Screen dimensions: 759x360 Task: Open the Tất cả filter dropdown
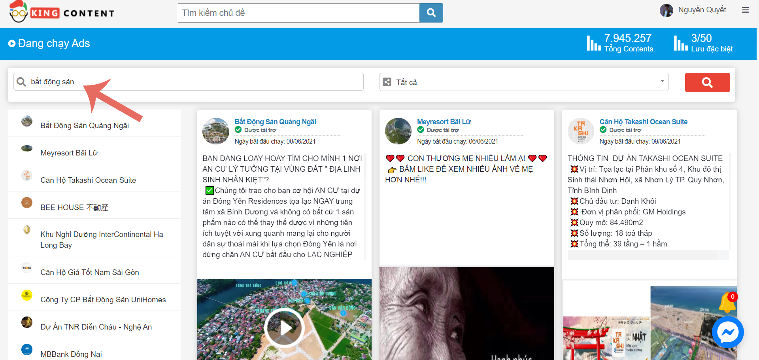(x=524, y=82)
